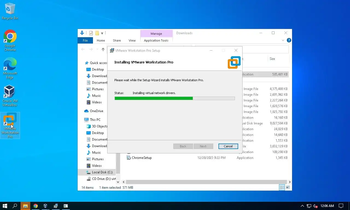Click the Explorer down-arrow icon in title bar
The height and width of the screenshot is (210, 350).
(x=82, y=33)
